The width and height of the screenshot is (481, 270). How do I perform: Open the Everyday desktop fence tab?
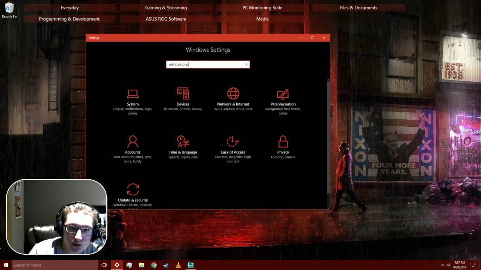(70, 7)
